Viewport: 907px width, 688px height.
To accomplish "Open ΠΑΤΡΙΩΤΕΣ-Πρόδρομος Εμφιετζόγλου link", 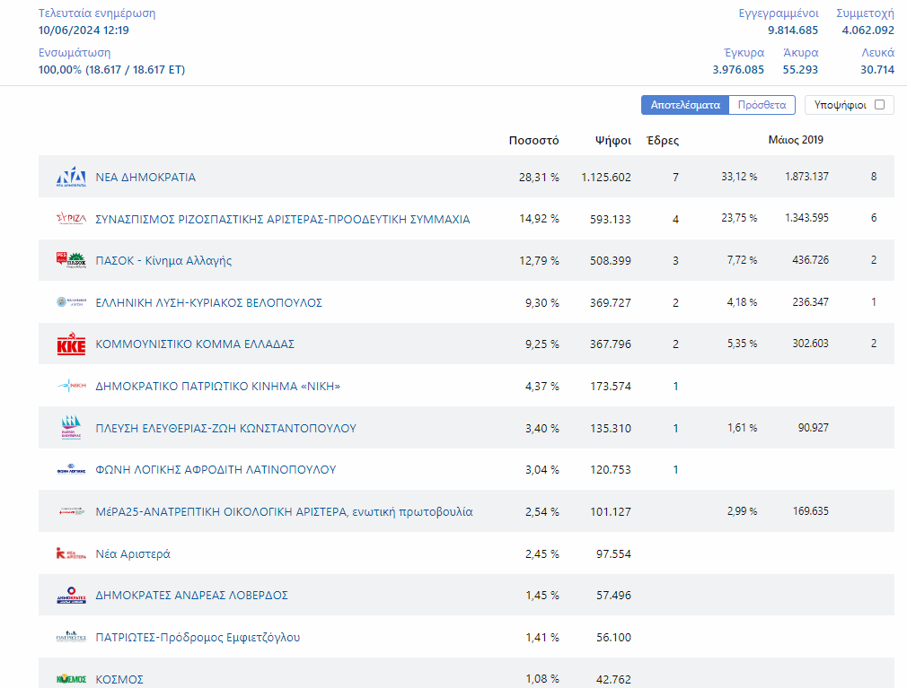I will [198, 637].
